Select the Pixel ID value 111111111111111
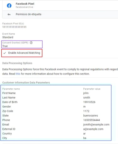118x144 pixels. pyautogui.click(x=14, y=27)
